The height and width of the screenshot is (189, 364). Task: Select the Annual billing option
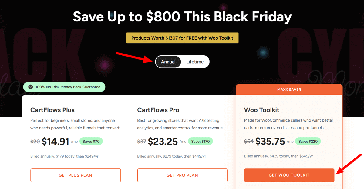168,62
